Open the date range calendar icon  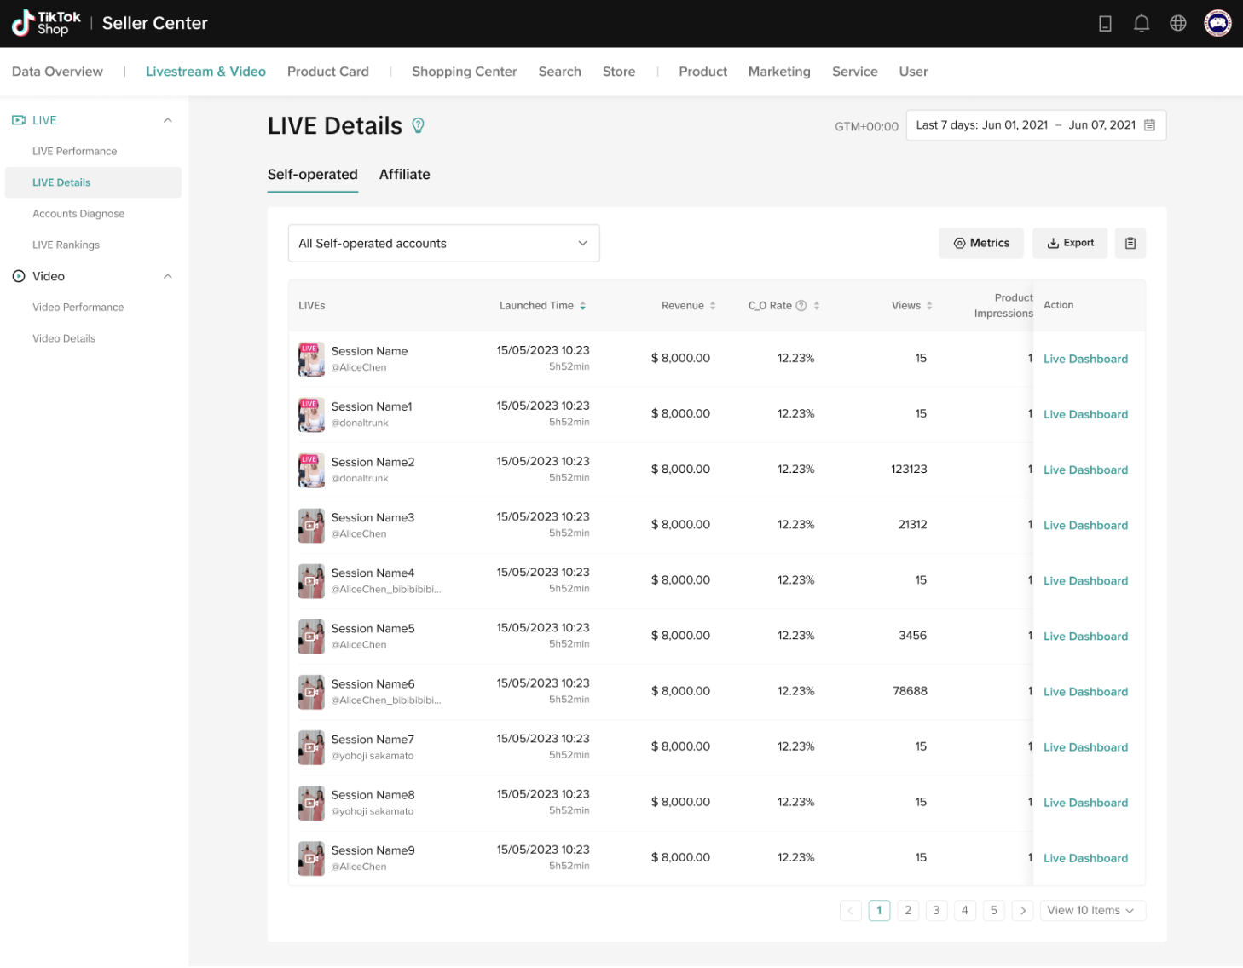tap(1149, 125)
